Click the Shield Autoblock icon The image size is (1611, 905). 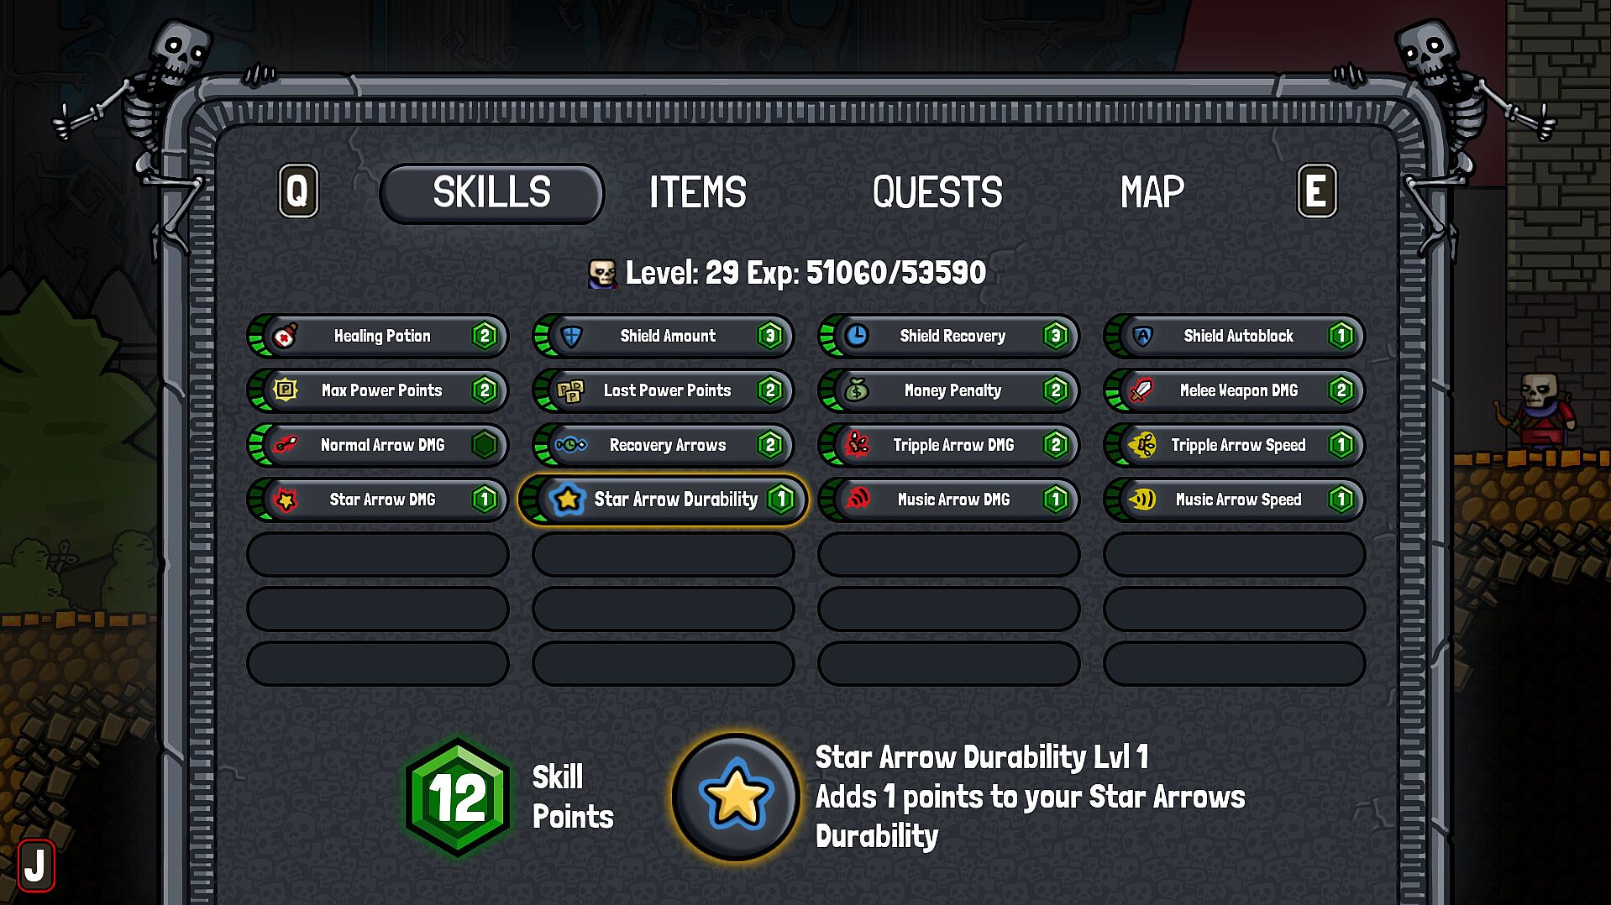point(1142,336)
